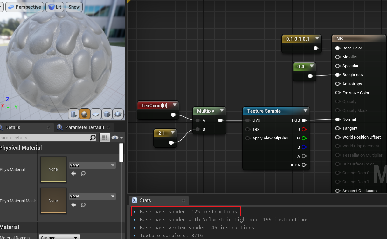
Task: Click the Perspective button
Action: (24, 7)
